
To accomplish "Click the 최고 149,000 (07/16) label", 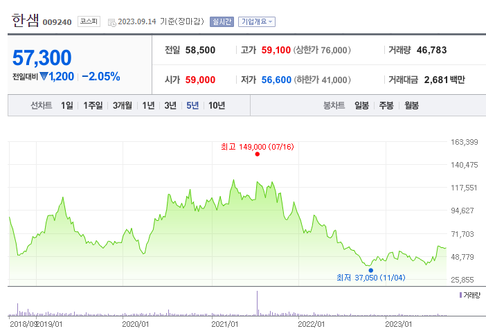I will (258, 147).
